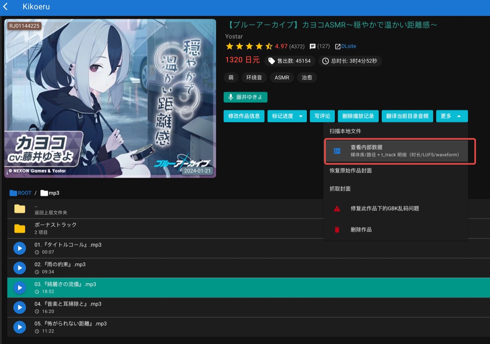Click the ROOT folder breadcrumb
This screenshot has height=344, width=490.
(x=21, y=193)
